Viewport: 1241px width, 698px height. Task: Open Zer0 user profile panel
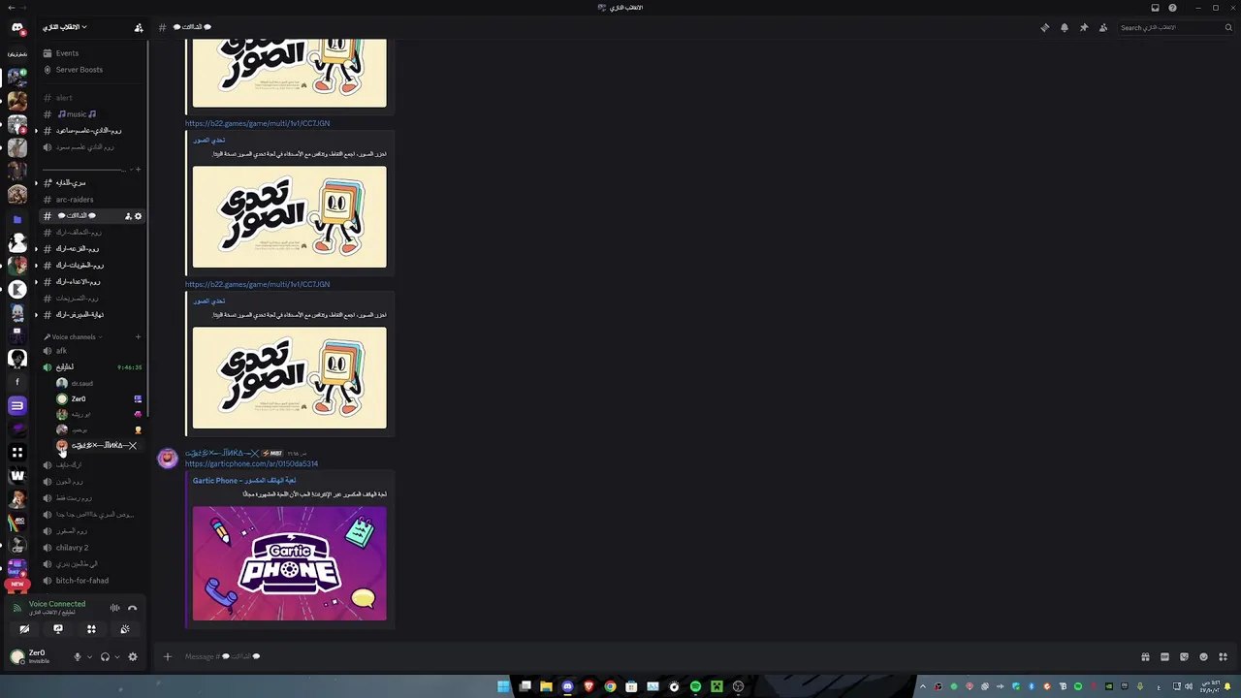35,656
